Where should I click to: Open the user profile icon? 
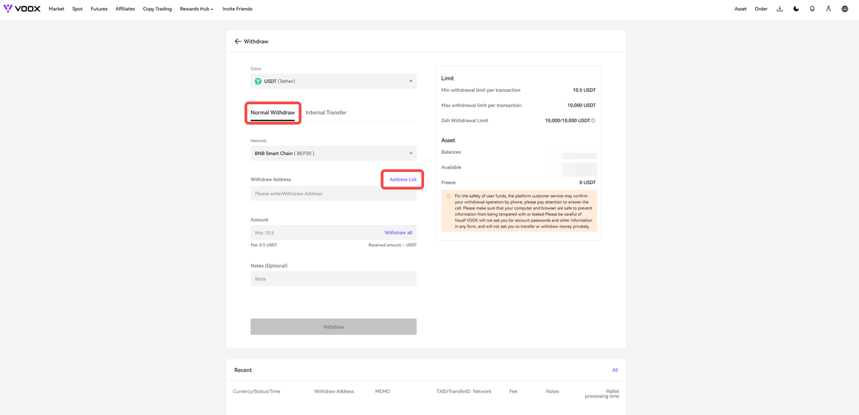point(828,9)
